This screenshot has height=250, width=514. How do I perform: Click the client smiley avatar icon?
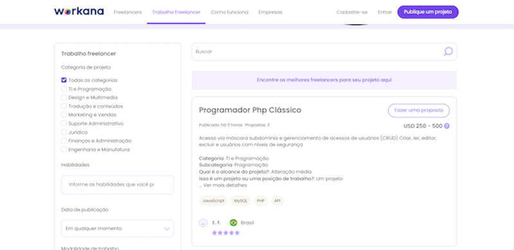click(x=203, y=223)
